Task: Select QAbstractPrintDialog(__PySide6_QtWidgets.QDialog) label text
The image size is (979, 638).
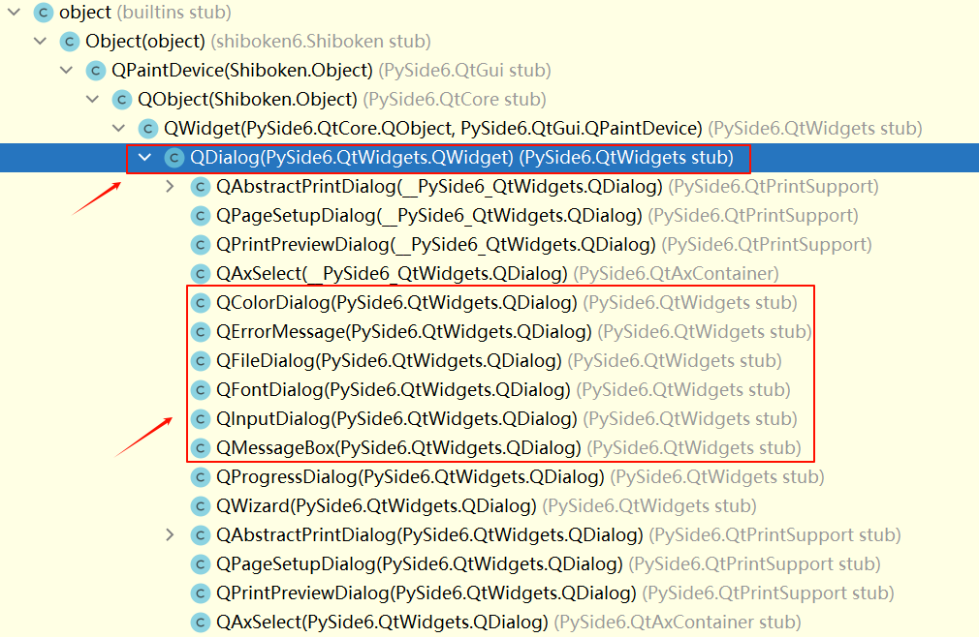Action: point(439,187)
